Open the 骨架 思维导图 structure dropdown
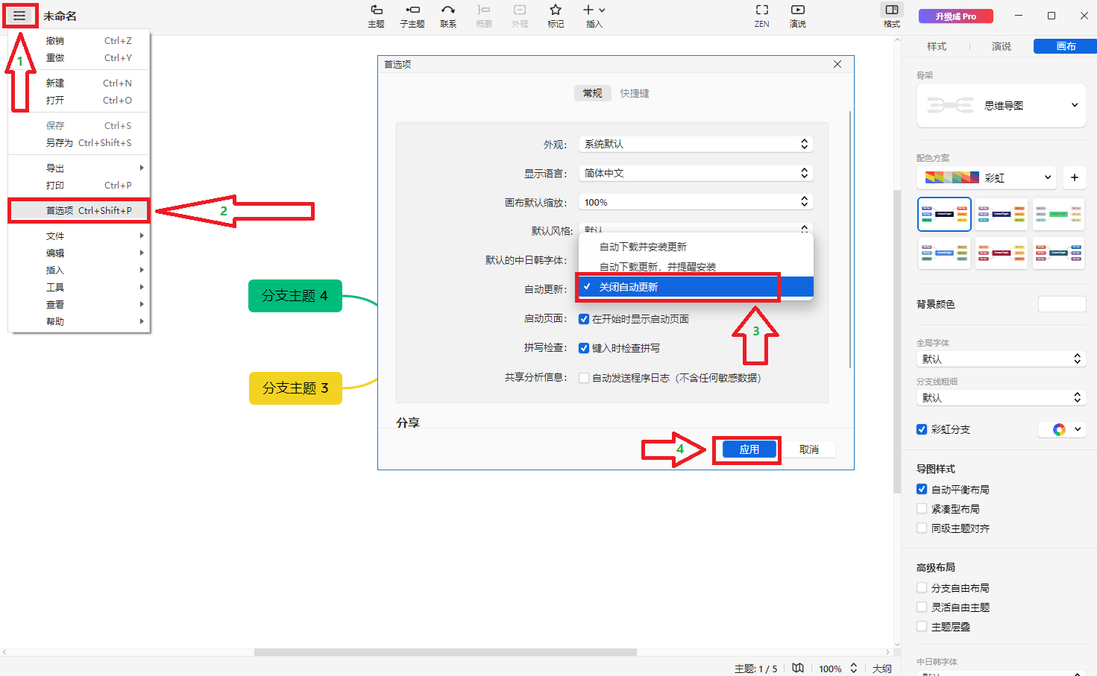Viewport: 1097px width, 676px height. pos(1001,105)
